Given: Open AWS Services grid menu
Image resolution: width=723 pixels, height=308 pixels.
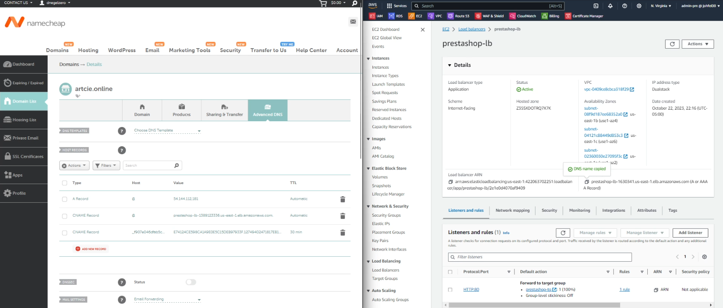Looking at the screenshot, I should pos(396,6).
